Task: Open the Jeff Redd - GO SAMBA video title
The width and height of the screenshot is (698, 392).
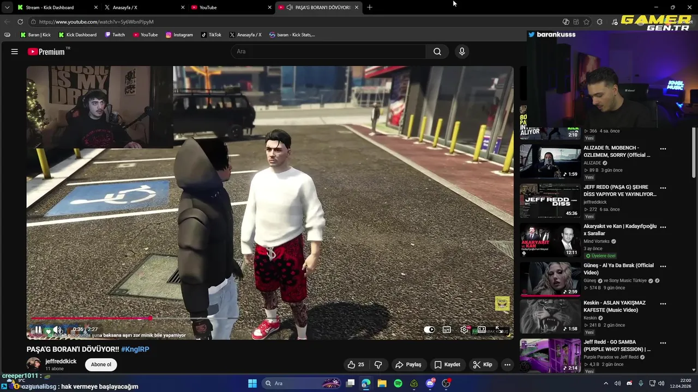Action: pyautogui.click(x=617, y=346)
